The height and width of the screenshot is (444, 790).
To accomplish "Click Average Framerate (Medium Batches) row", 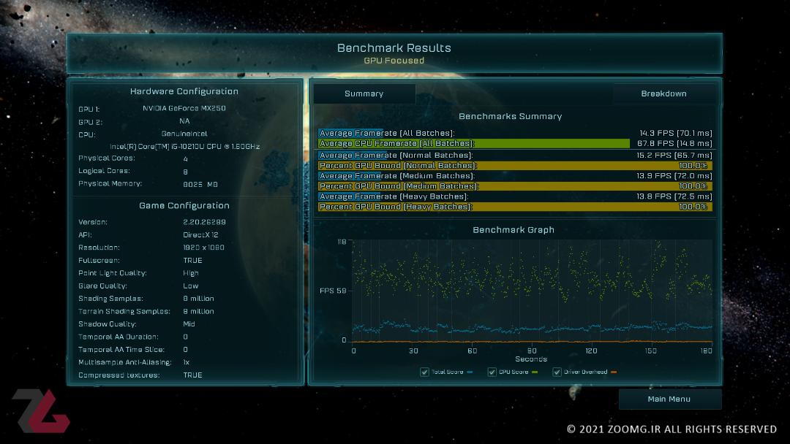I will 515,176.
